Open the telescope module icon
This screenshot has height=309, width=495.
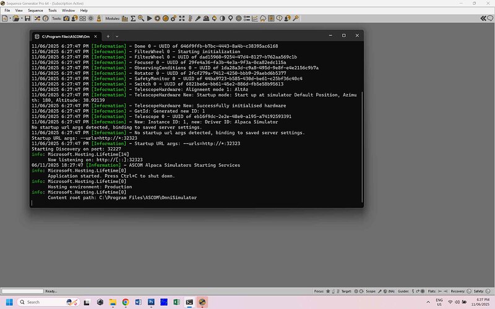pyautogui.click(x=198, y=19)
